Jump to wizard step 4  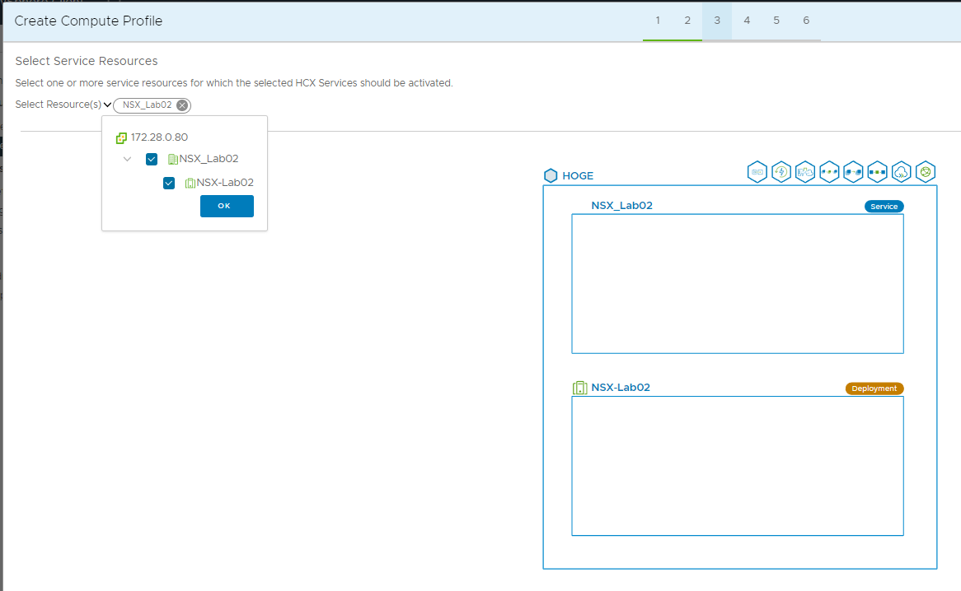[x=747, y=21]
